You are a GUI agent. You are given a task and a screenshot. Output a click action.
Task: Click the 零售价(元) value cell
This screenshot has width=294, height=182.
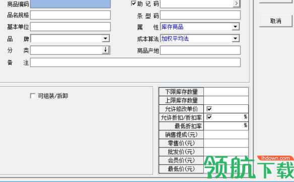[226, 143]
